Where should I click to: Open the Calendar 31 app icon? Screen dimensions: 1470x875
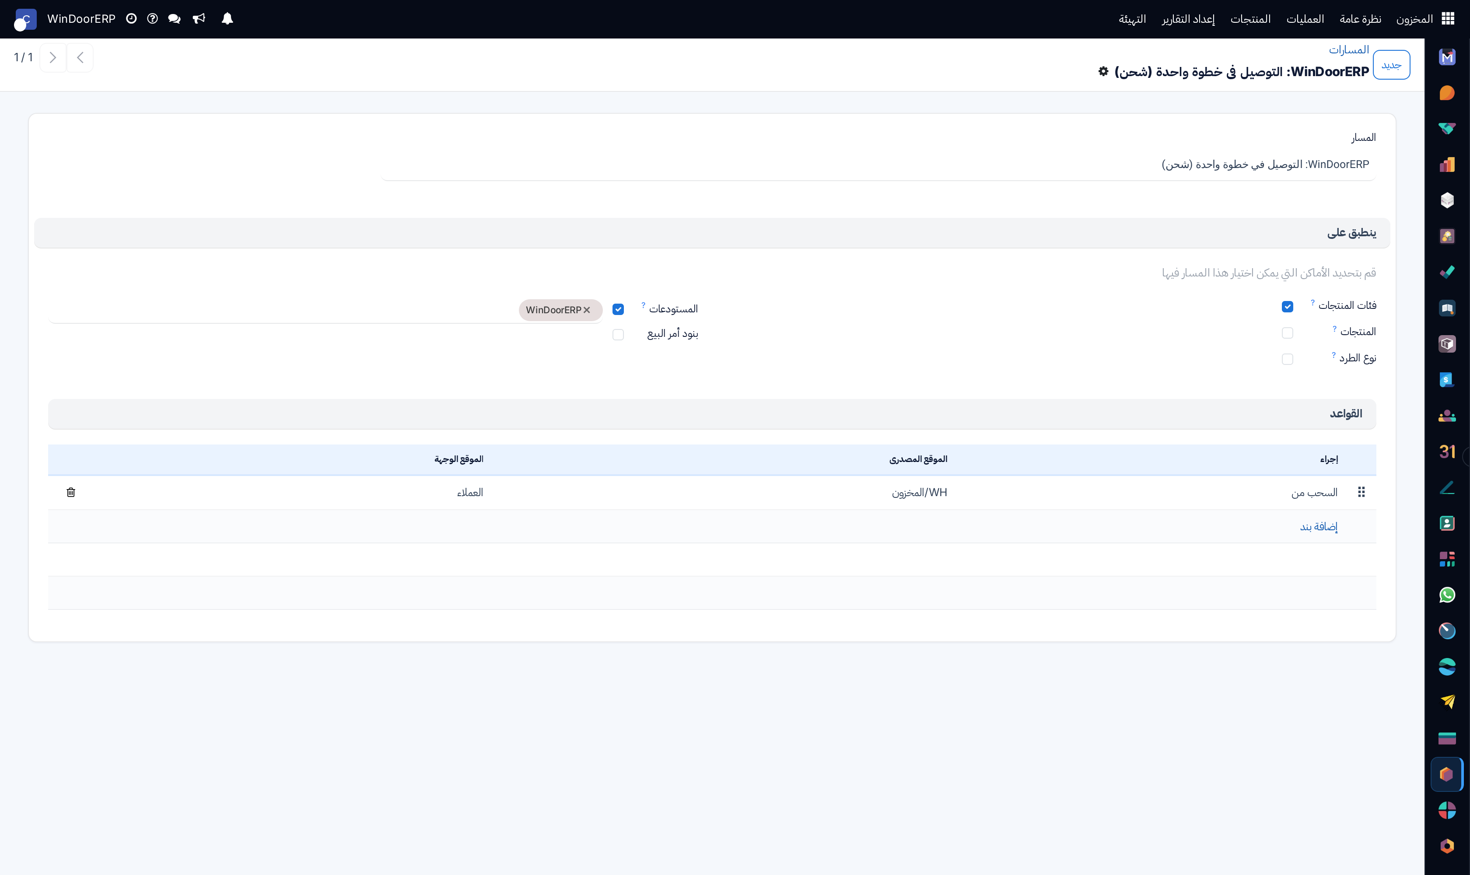(x=1447, y=451)
